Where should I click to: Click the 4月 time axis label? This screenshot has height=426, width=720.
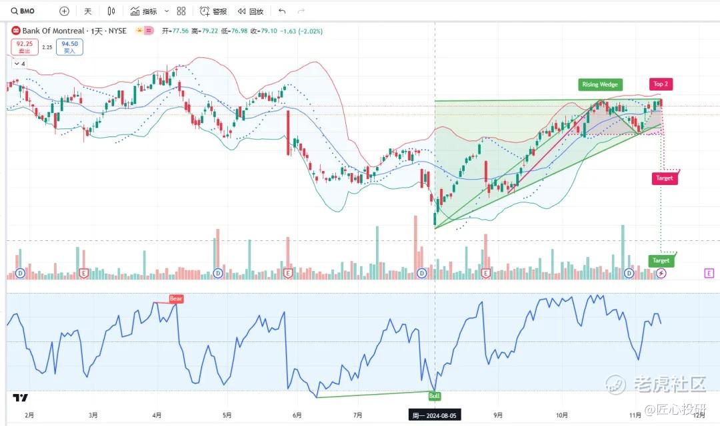click(157, 415)
